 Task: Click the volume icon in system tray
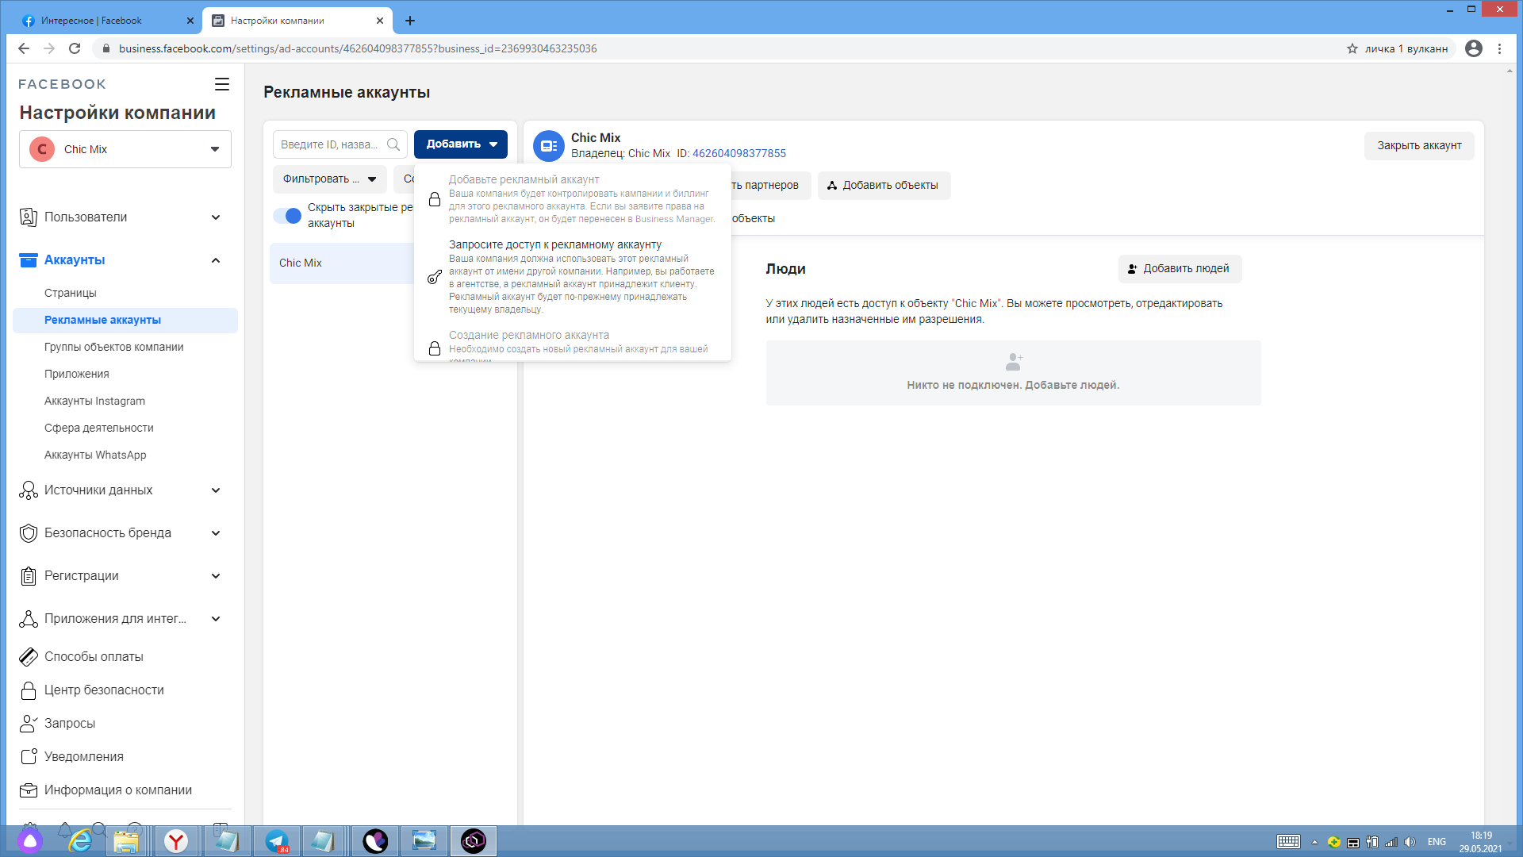pos(1410,842)
